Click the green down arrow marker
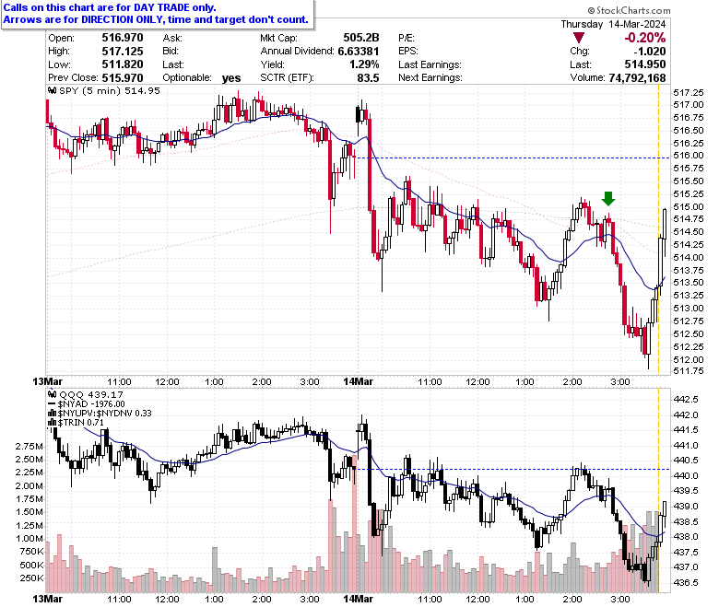This screenshot has width=719, height=607. [x=608, y=198]
